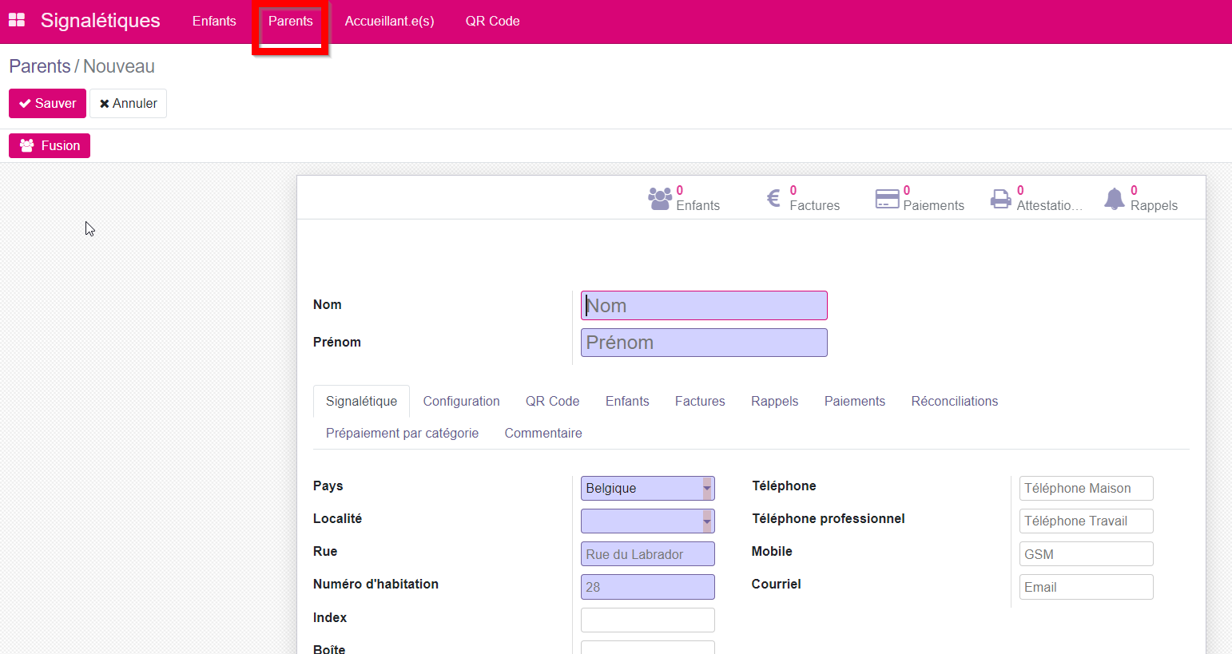Open the Localité dropdown

(648, 521)
